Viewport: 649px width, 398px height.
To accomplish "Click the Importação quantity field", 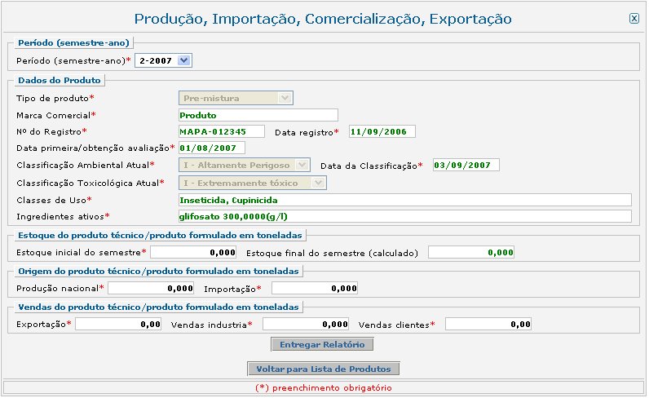I will [314, 288].
